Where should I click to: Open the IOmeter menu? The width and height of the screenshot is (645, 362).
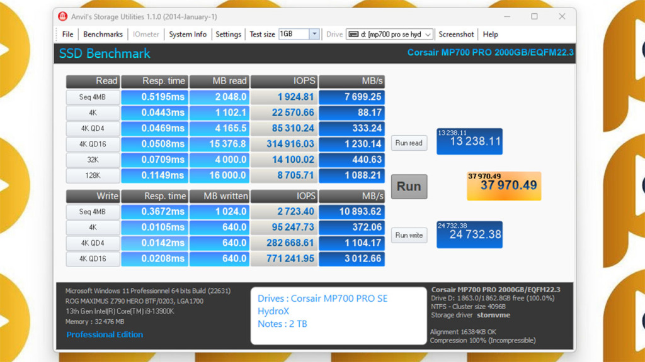[146, 35]
